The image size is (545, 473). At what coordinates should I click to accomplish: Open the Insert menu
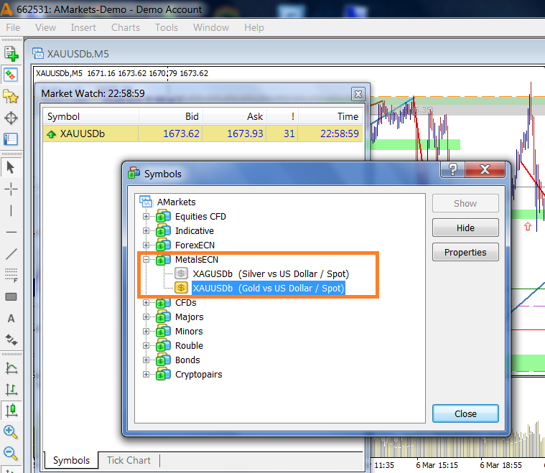pos(83,27)
